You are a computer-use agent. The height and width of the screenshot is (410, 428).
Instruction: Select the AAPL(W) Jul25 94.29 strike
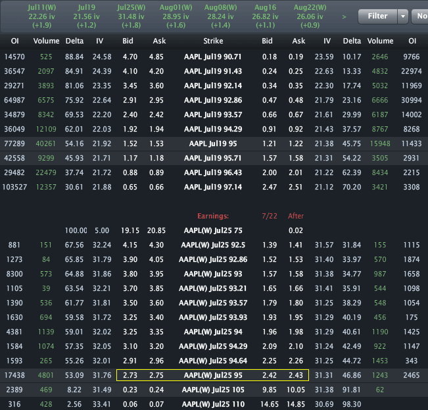[213, 346]
